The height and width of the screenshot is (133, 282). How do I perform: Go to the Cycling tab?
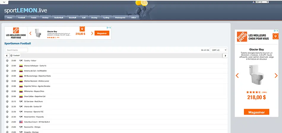pos(106,17)
